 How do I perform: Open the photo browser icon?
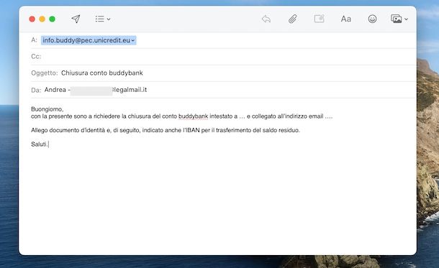[396, 19]
